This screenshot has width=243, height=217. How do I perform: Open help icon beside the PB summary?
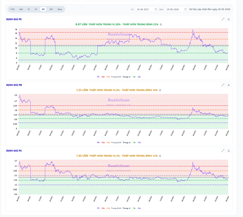coord(160,90)
